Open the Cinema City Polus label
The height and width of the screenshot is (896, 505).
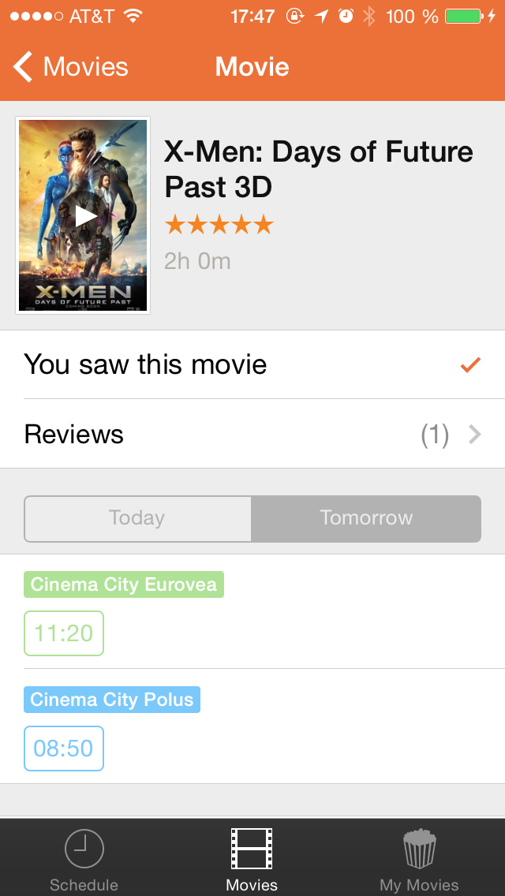pos(112,700)
